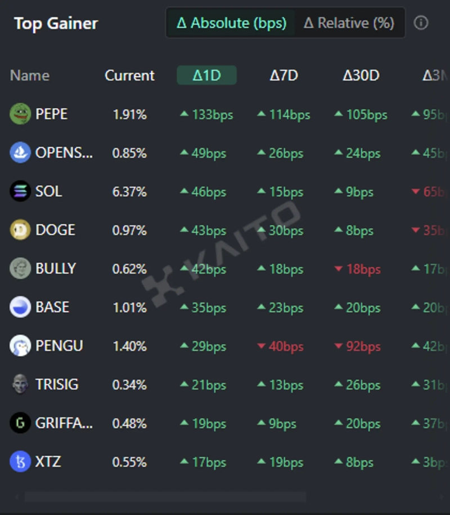Sort by the Δ30D column

[361, 76]
